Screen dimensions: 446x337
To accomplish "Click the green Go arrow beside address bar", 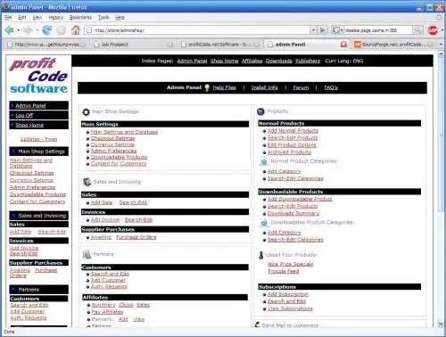I will point(322,30).
